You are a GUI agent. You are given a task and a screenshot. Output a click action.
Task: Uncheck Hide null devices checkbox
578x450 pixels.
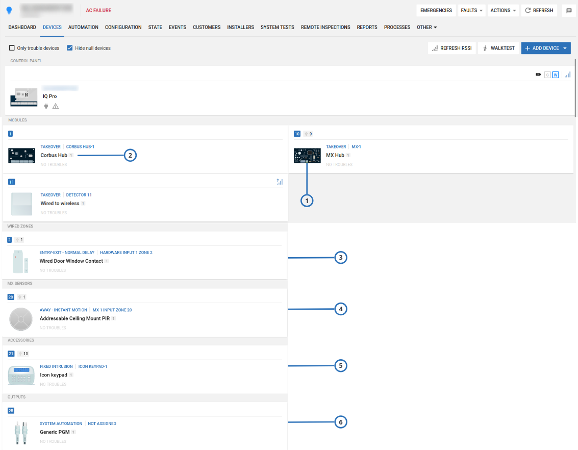[x=70, y=48]
